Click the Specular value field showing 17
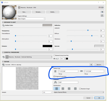Viewport: 109px width, 101px height. 102,49
